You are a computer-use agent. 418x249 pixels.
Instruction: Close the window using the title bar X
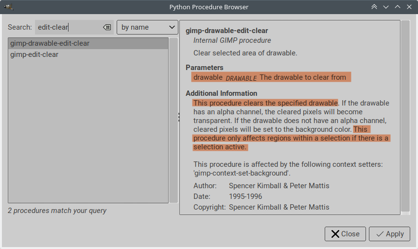coord(409,7)
